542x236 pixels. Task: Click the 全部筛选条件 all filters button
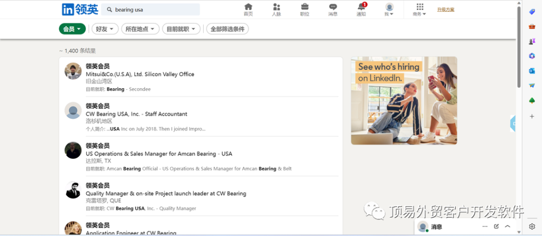pyautogui.click(x=228, y=29)
